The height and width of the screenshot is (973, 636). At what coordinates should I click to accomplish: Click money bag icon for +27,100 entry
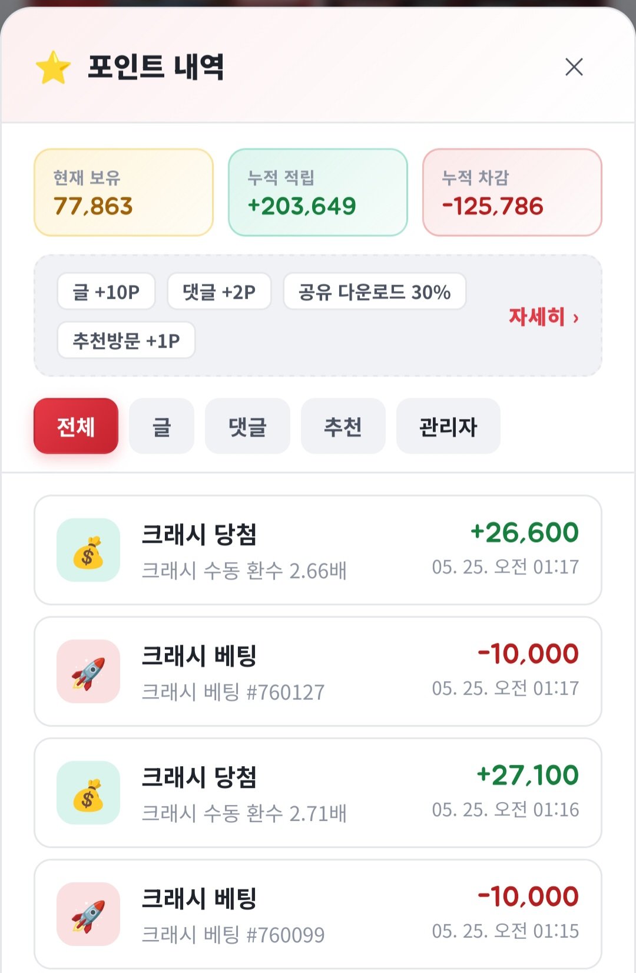pyautogui.click(x=88, y=793)
